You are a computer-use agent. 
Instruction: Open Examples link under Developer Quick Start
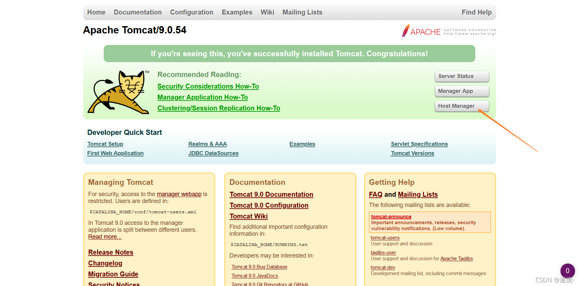(x=302, y=144)
